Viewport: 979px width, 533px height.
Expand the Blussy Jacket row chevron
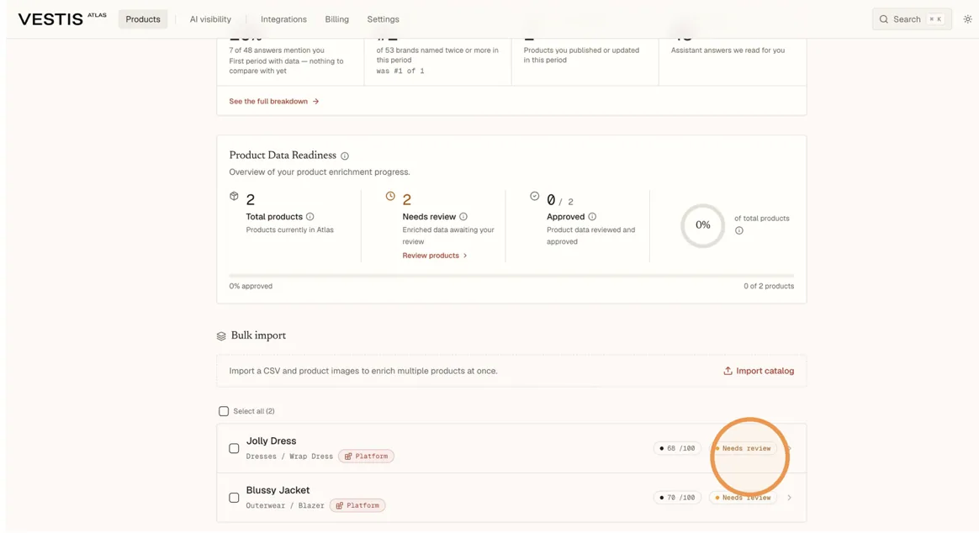click(789, 498)
